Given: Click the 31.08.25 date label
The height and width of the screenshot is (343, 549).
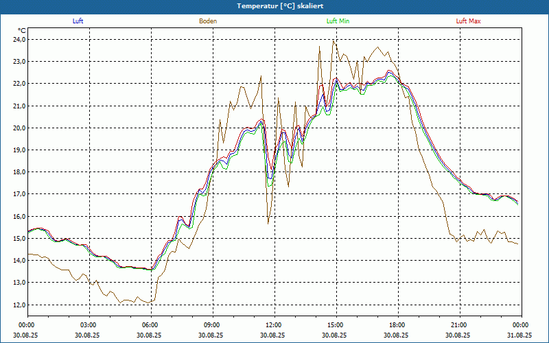Looking at the screenshot, I should pos(521,335).
